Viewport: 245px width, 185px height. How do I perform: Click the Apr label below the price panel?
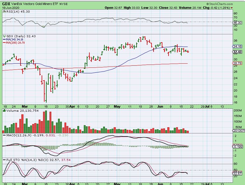[x=72, y=106]
